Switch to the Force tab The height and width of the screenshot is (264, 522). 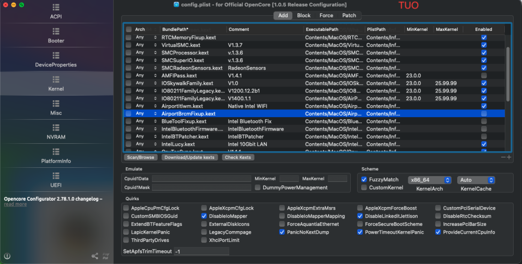(x=326, y=15)
